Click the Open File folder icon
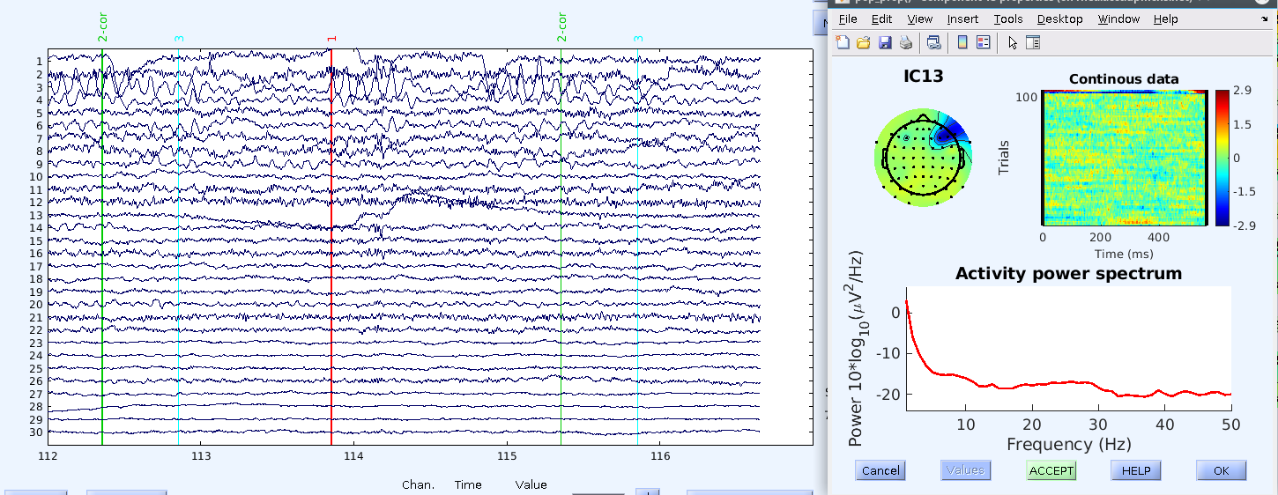The width and height of the screenshot is (1278, 495). (864, 42)
